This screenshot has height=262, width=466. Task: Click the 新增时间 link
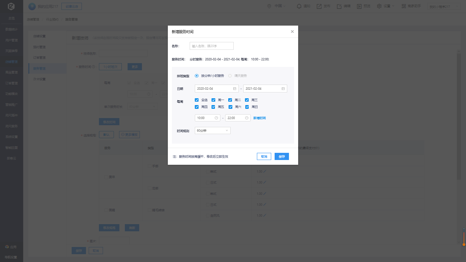click(259, 118)
